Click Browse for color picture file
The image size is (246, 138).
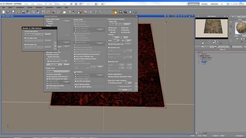48,34
